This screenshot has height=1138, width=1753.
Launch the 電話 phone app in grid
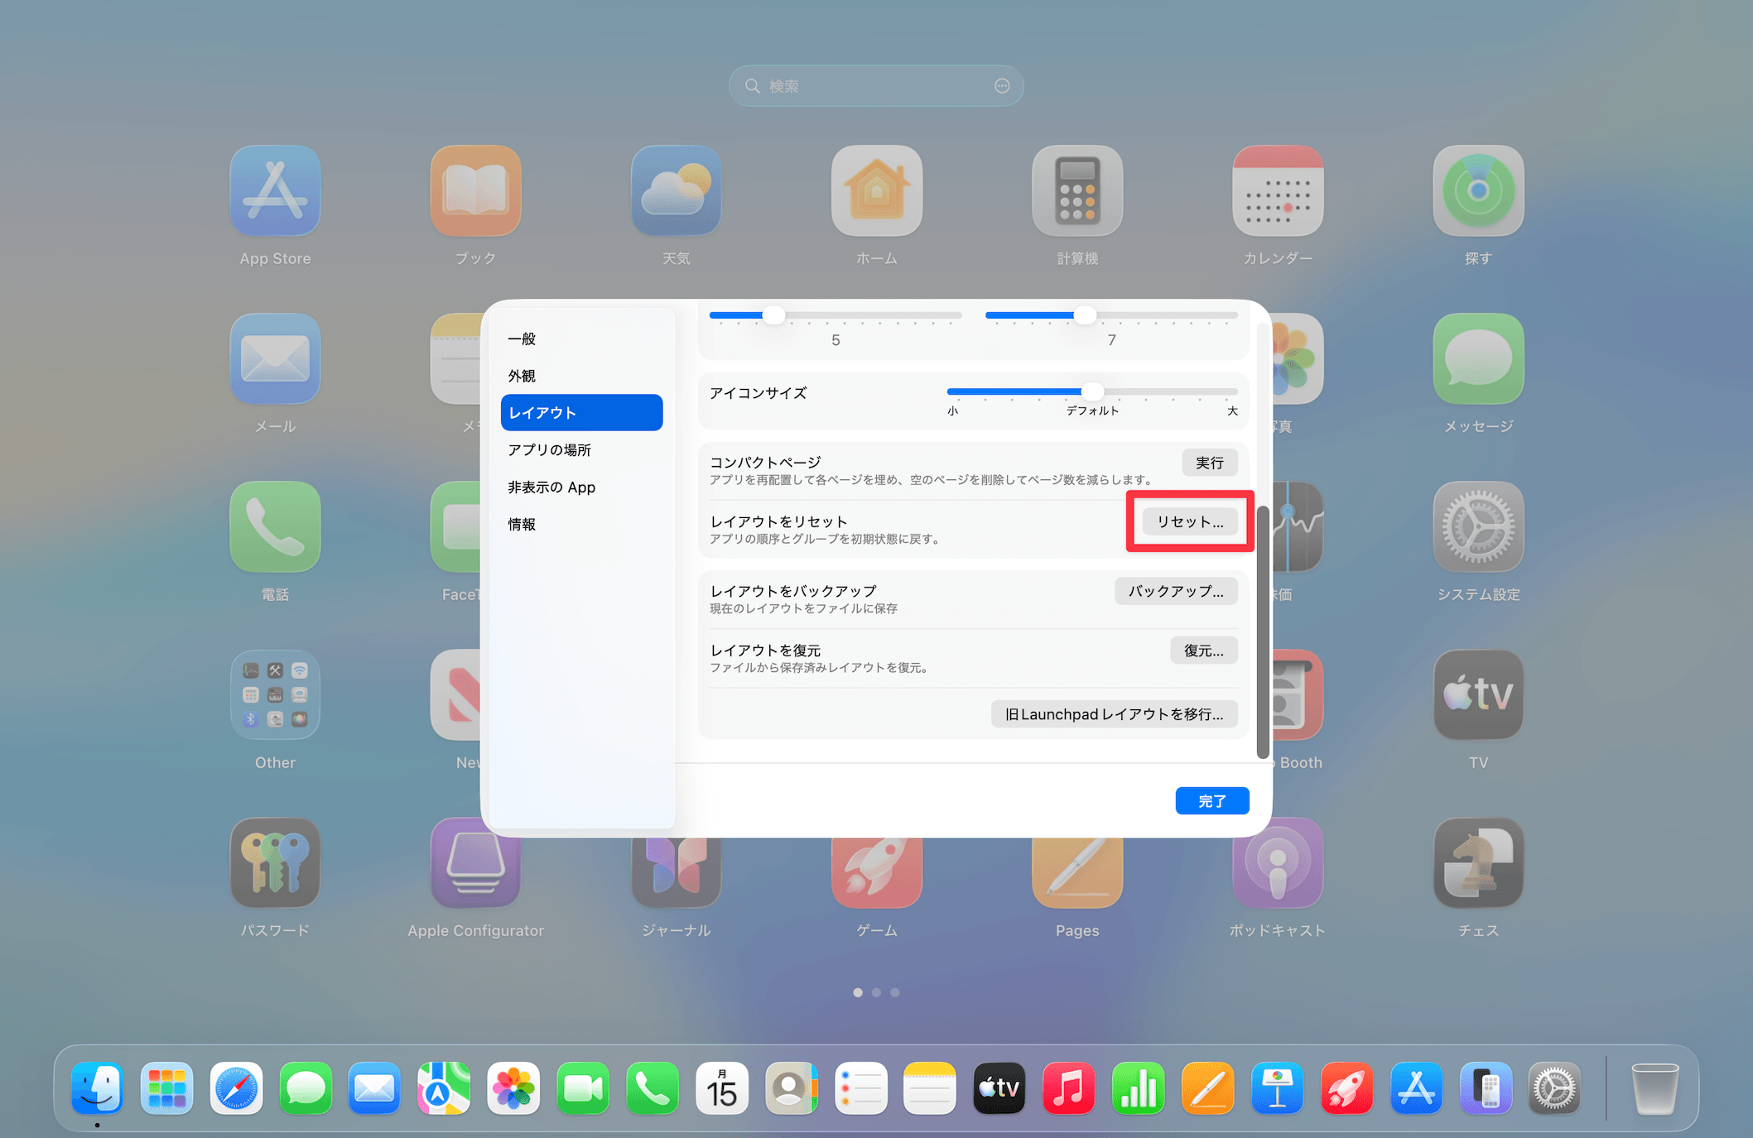click(x=275, y=527)
